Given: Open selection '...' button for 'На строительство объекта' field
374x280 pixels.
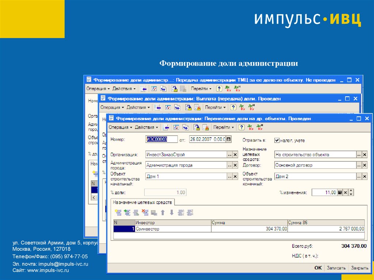Looking at the screenshot, I should pyautogui.click(x=359, y=154).
